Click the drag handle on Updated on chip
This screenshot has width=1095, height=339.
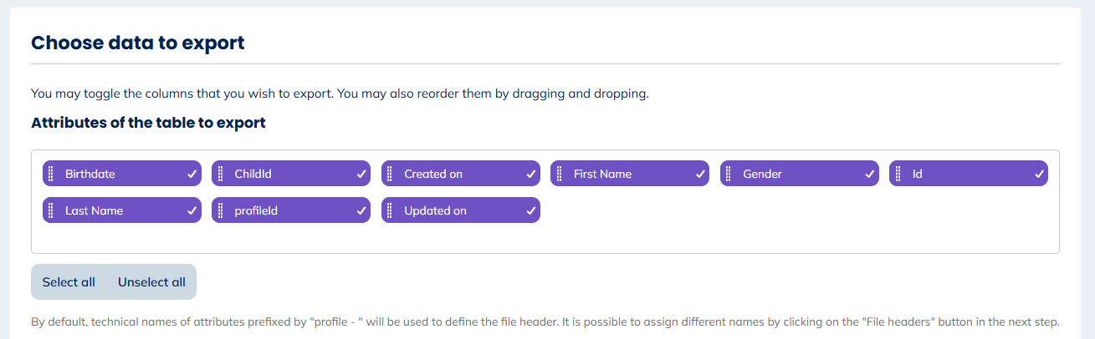coord(390,210)
